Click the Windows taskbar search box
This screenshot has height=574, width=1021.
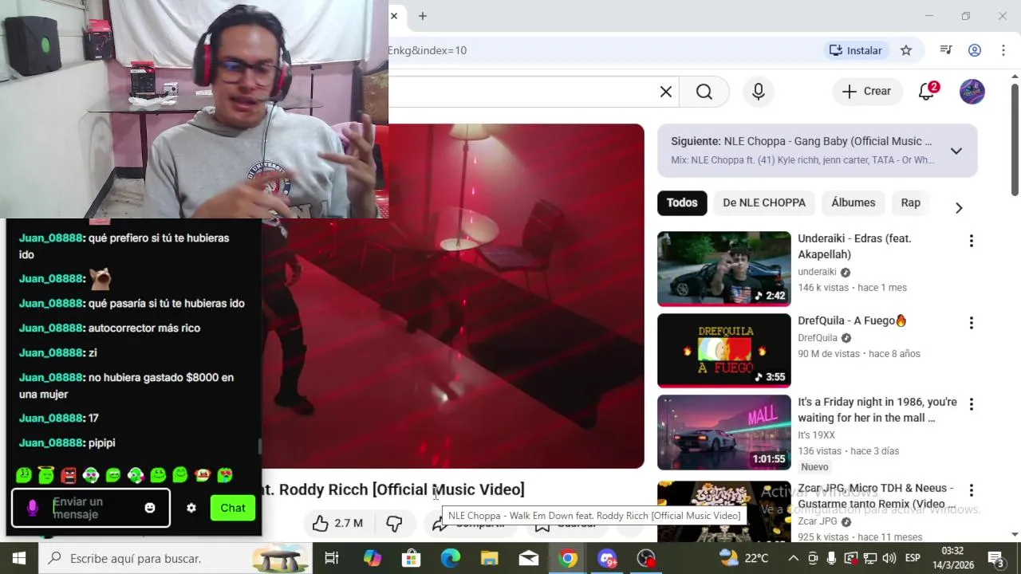[175, 558]
